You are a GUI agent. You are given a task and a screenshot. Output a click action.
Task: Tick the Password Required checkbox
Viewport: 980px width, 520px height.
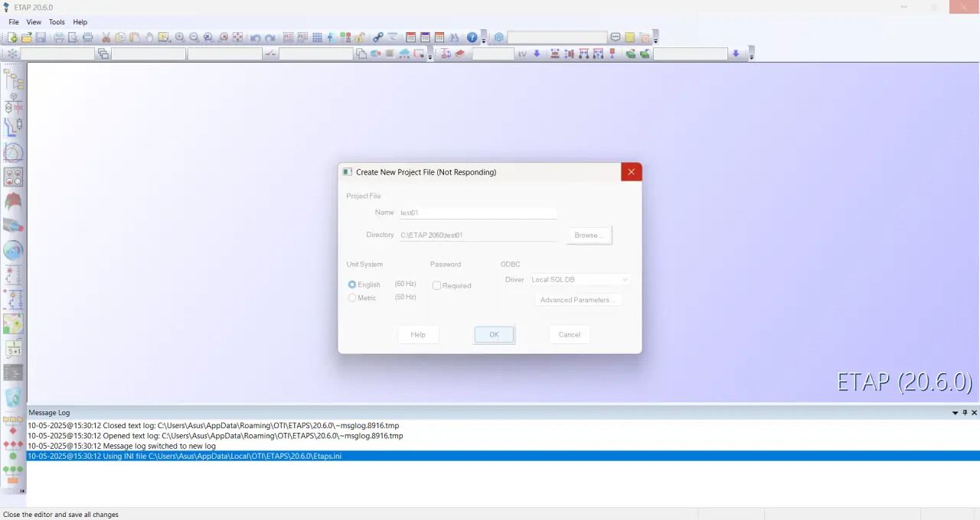(436, 285)
